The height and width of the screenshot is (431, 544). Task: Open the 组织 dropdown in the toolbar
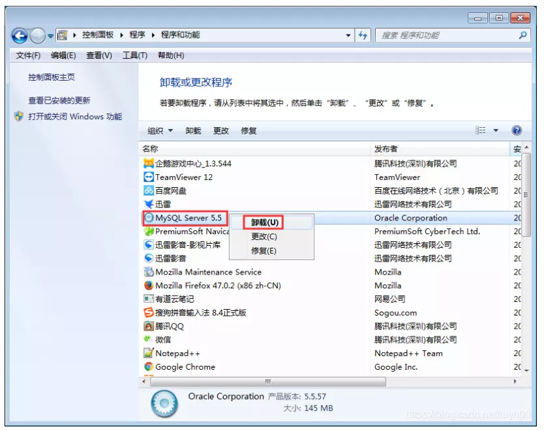click(x=160, y=130)
